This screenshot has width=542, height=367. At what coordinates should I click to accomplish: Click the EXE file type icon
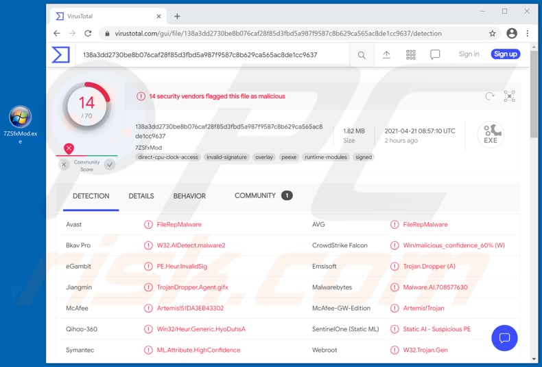(491, 134)
